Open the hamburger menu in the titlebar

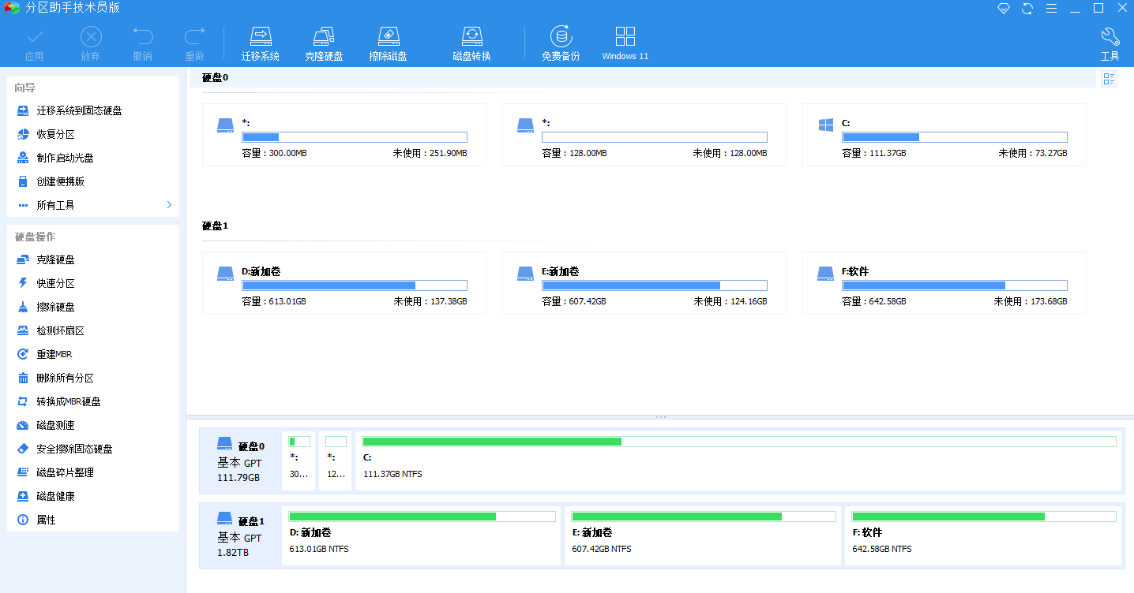point(1051,8)
